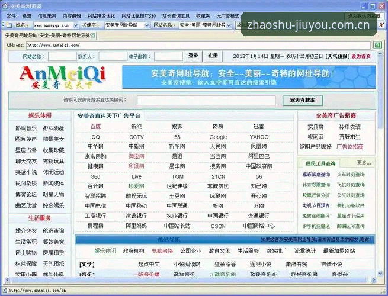Open the 广告位招商 link
Image resolution: width=388 pixels, height=296 pixels.
pos(350,147)
